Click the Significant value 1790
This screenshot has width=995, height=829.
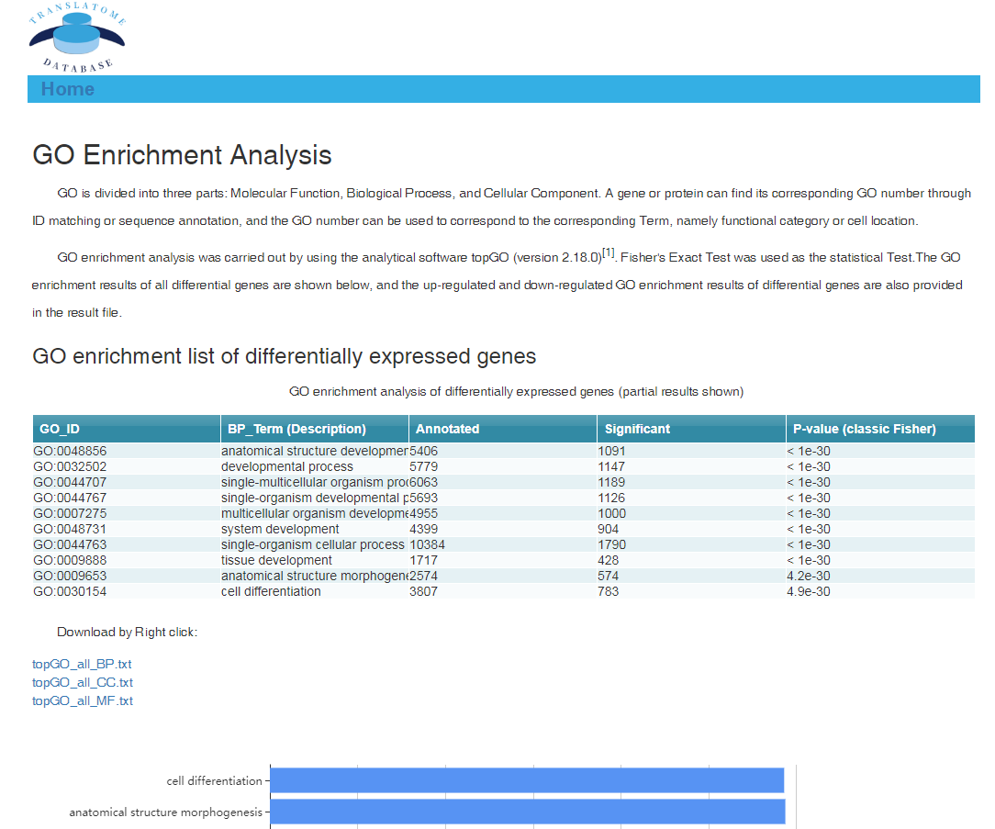pos(611,544)
